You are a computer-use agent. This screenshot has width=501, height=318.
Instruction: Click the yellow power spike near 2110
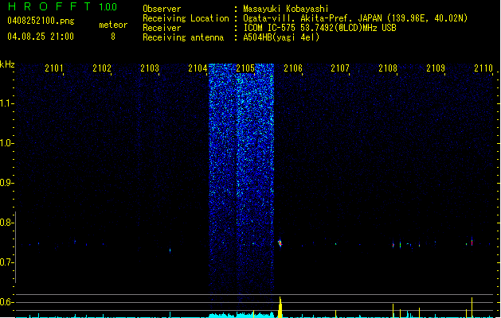tap(472, 308)
